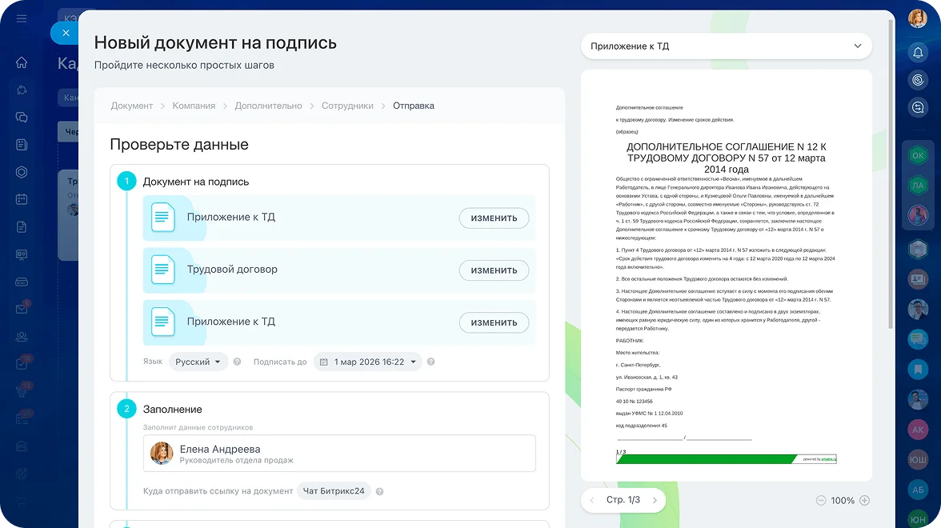Go to next preview page arrow
The height and width of the screenshot is (528, 941).
[x=655, y=500]
